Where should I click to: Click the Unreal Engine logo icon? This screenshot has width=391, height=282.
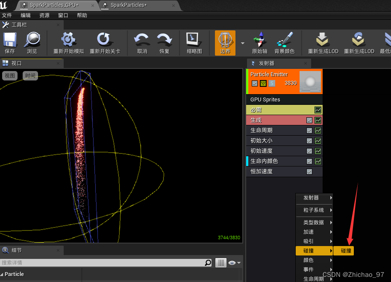point(4,5)
